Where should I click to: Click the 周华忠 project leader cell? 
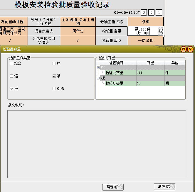tap(78, 31)
